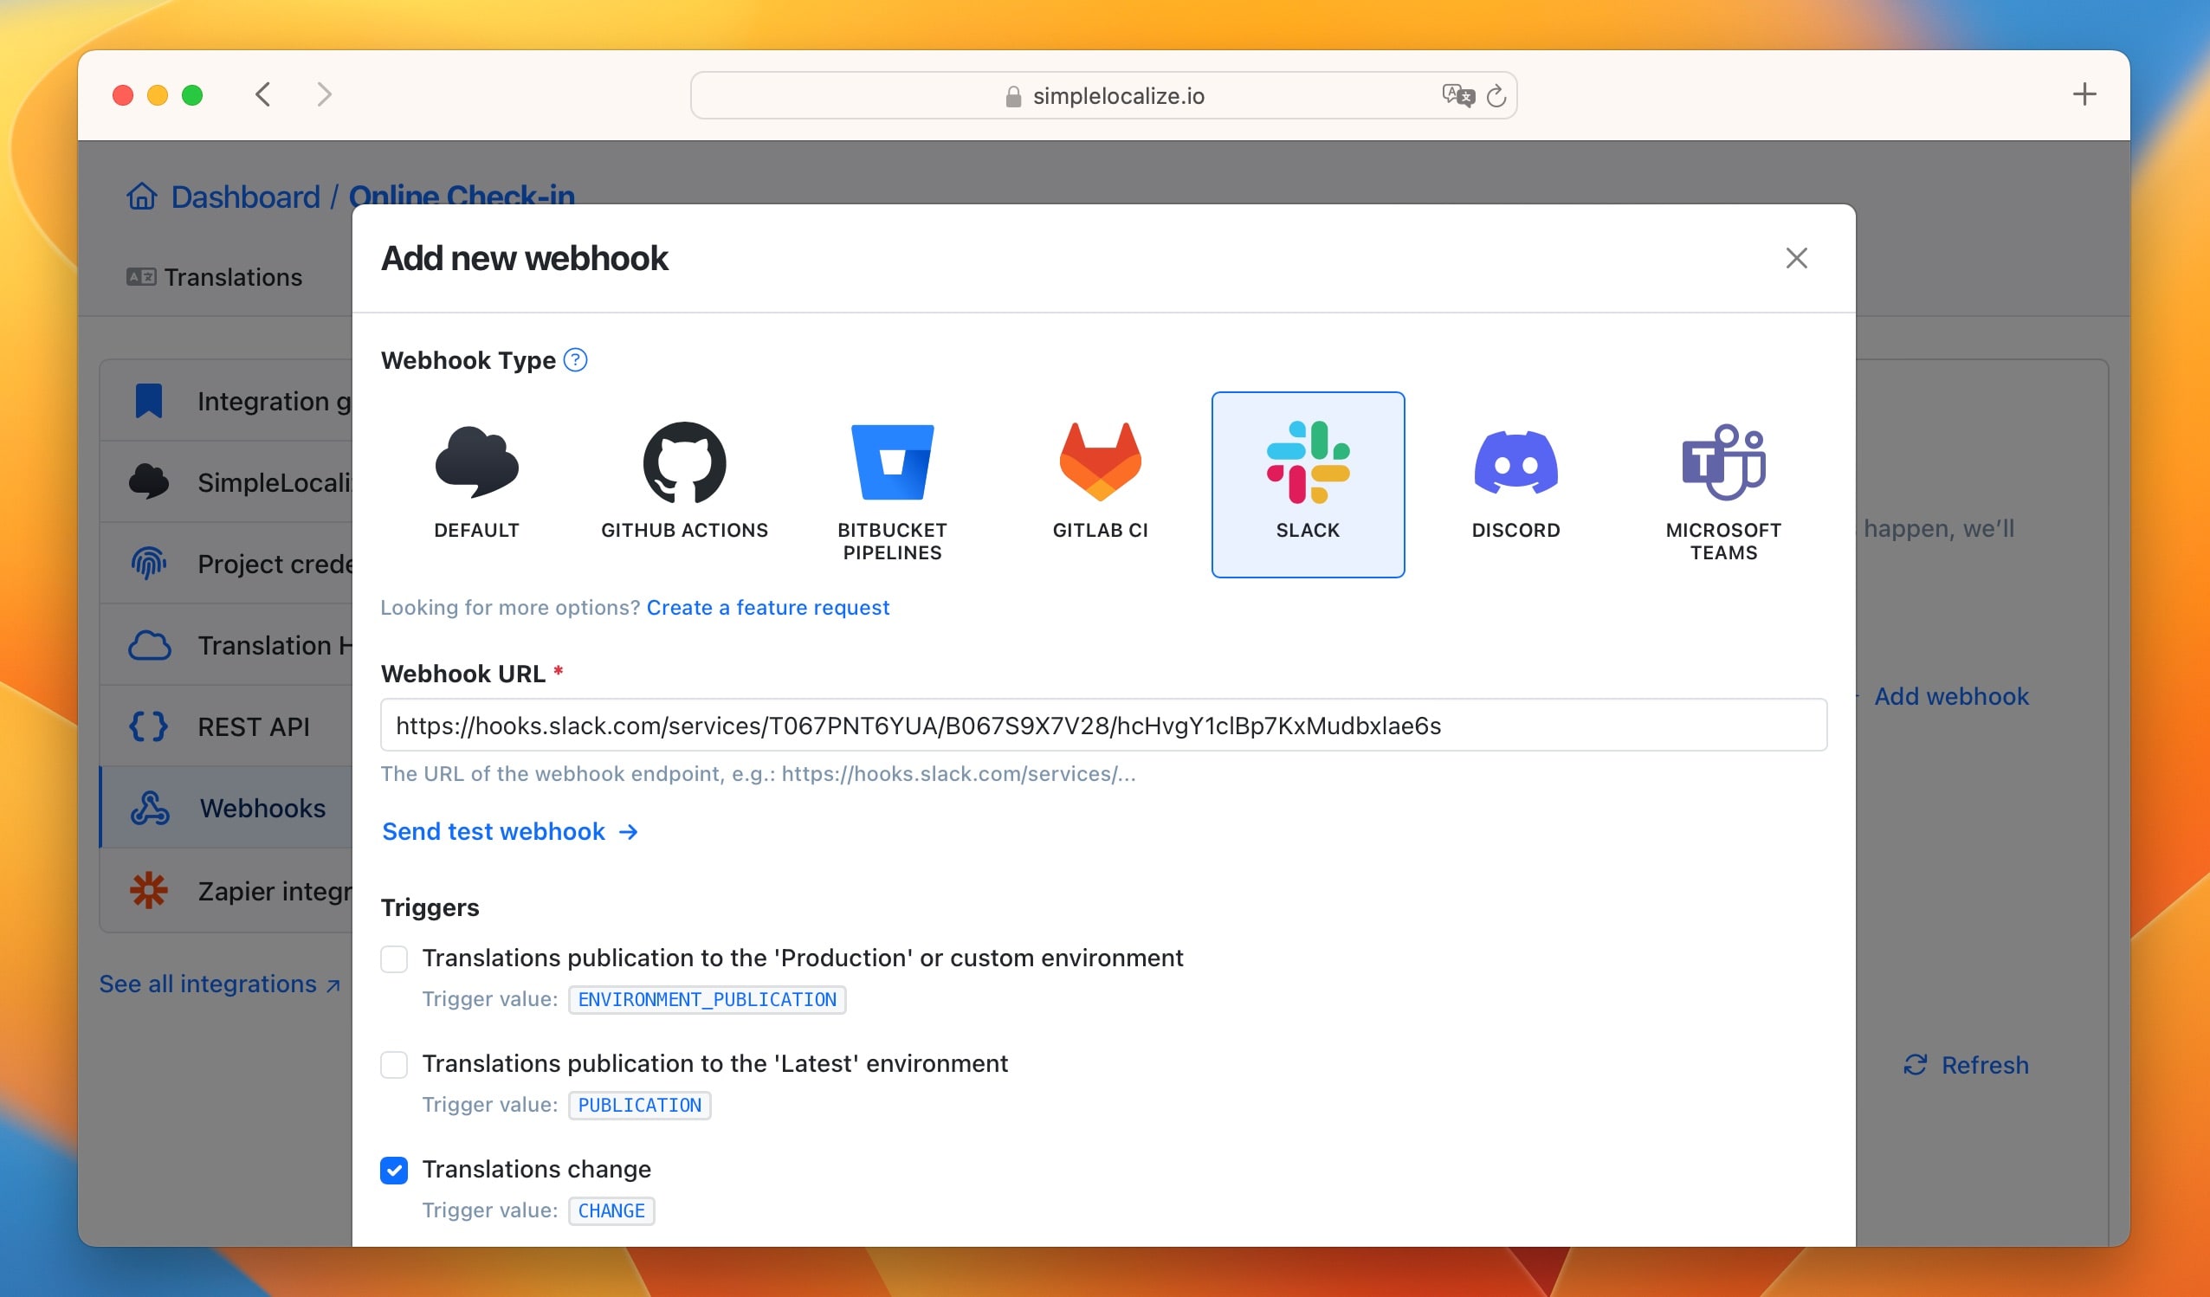The height and width of the screenshot is (1297, 2210).
Task: Choose the Slack webhook type
Action: point(1308,484)
